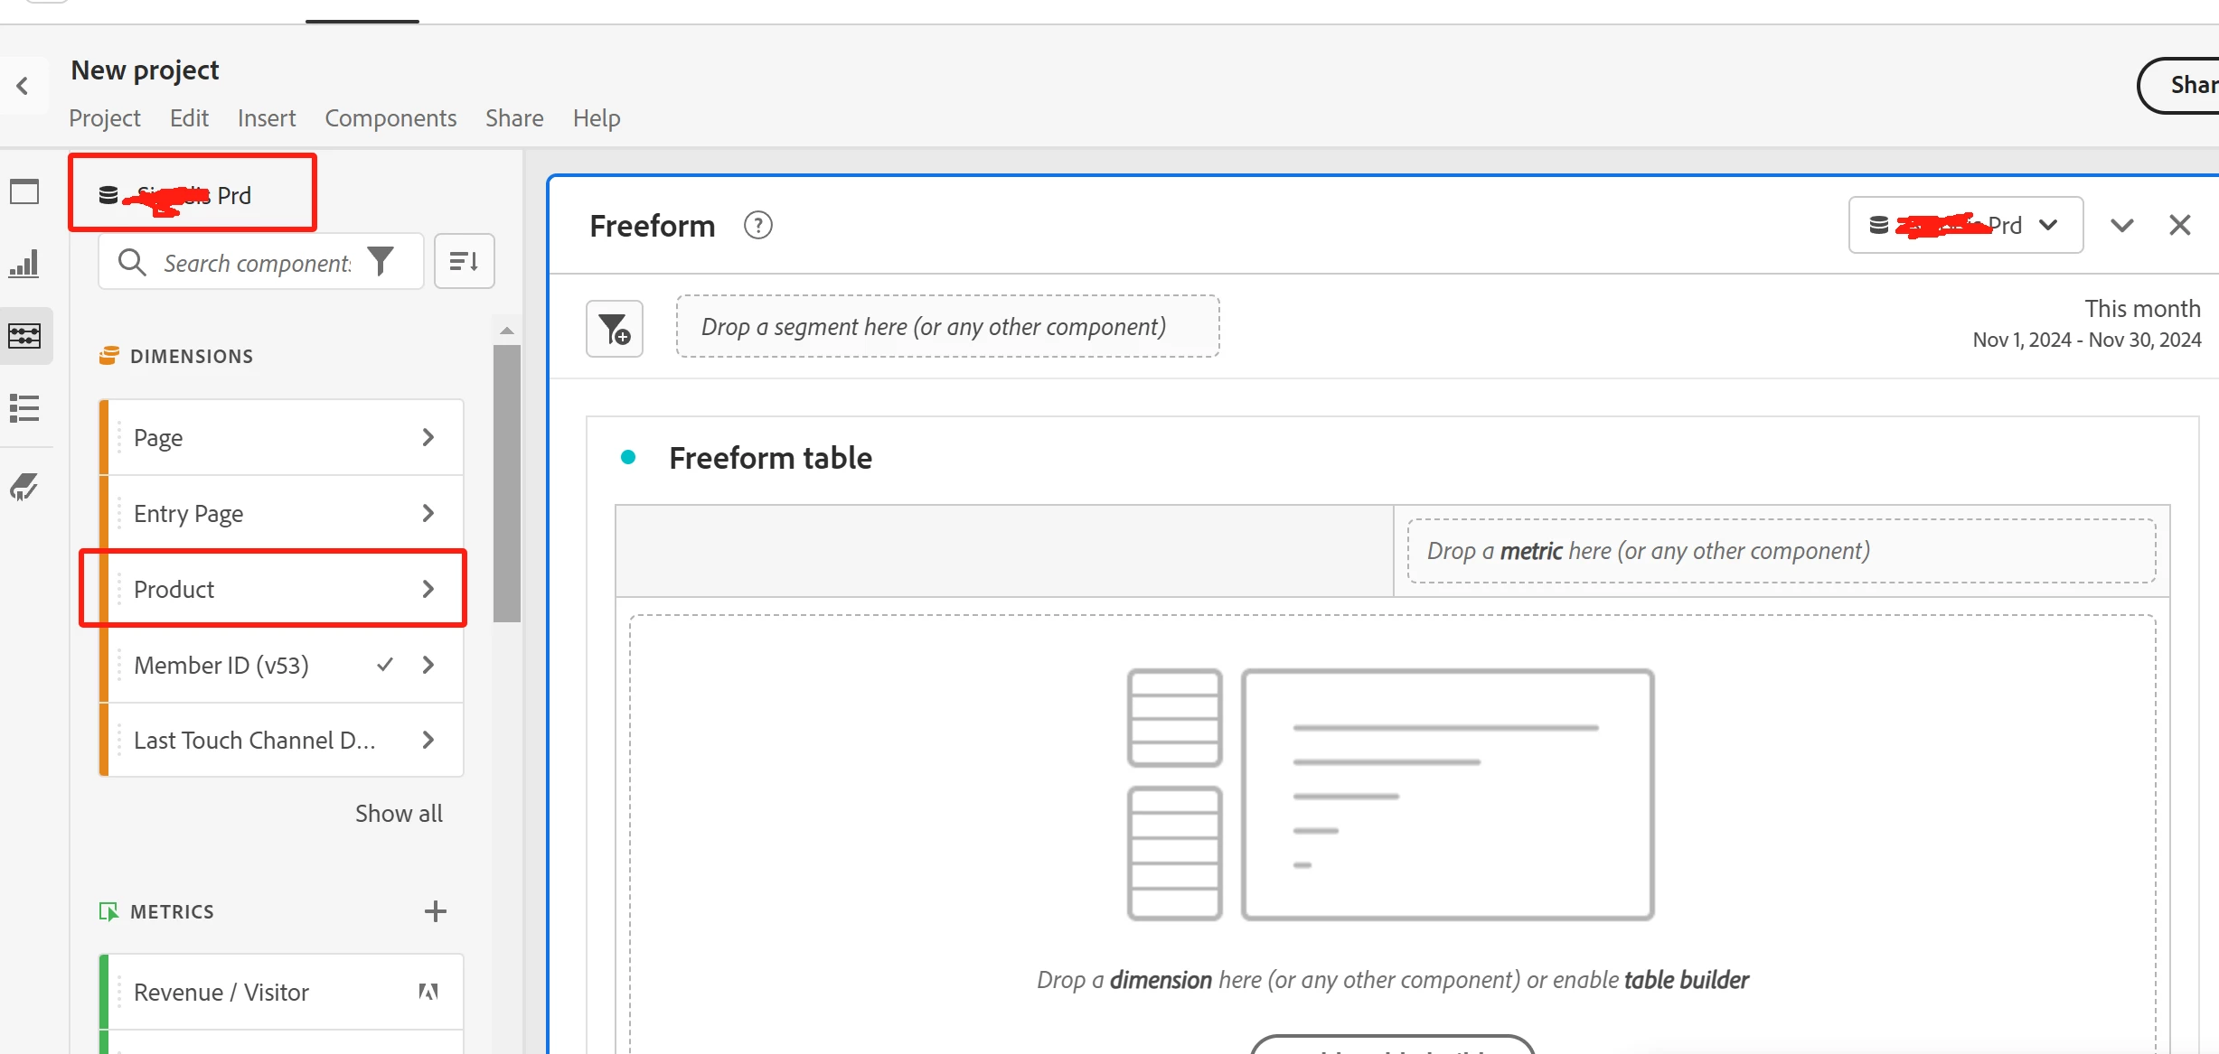Open the Insert menu
Image resolution: width=2219 pixels, height=1054 pixels.
pyautogui.click(x=267, y=118)
